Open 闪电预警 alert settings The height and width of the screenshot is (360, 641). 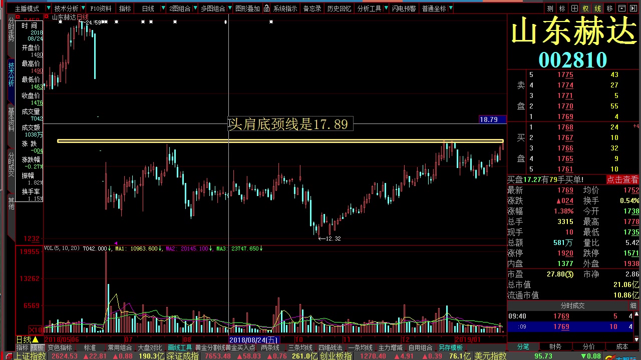[x=404, y=8]
